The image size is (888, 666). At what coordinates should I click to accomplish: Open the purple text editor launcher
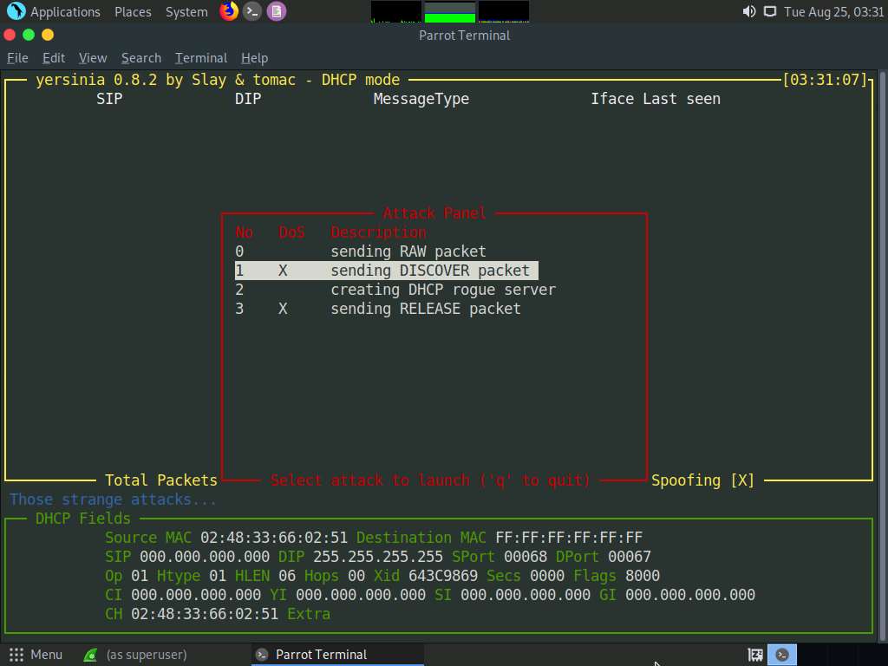click(x=277, y=11)
